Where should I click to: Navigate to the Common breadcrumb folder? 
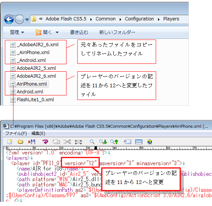click(105, 19)
